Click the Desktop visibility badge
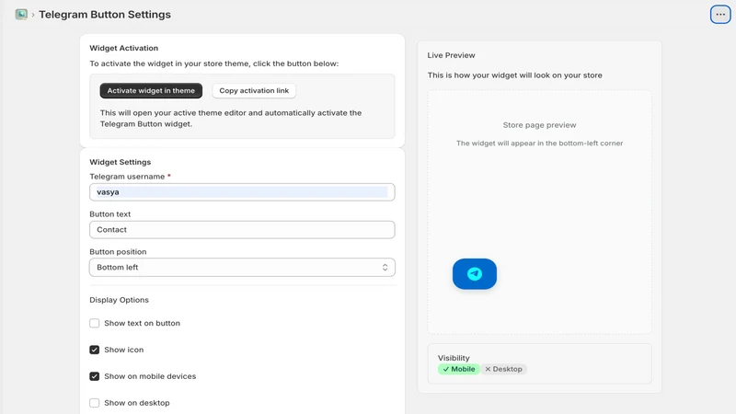 click(x=503, y=369)
